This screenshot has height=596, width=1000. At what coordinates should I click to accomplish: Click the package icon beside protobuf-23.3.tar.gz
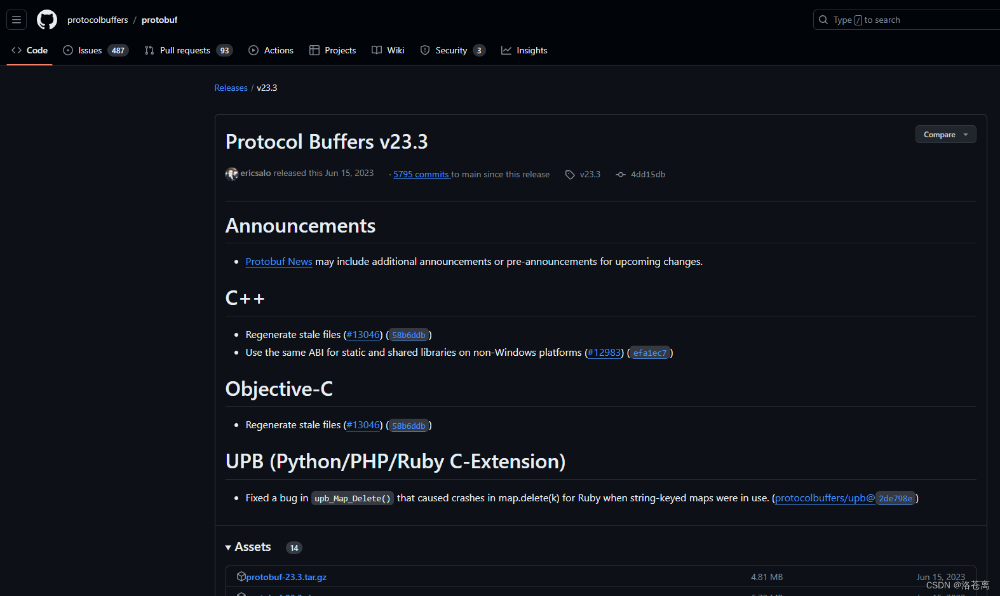click(x=241, y=576)
